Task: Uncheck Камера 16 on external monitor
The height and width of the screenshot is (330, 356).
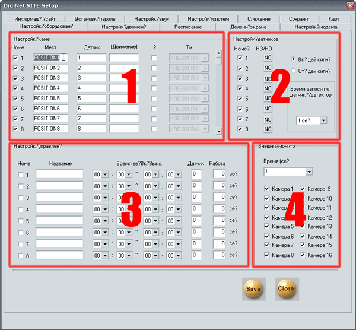Action: tap(303, 255)
